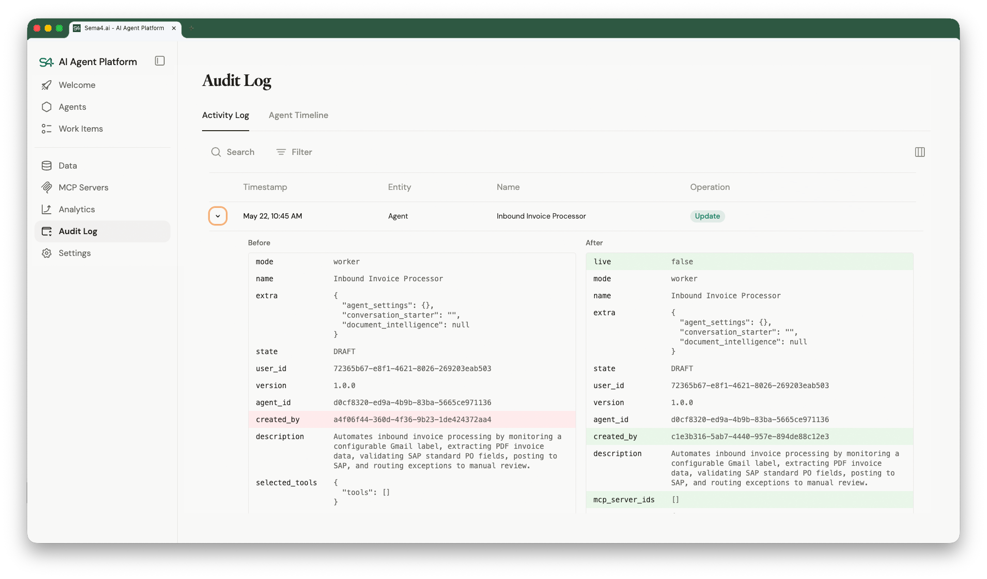This screenshot has width=987, height=579.
Task: Open Settings in the sidebar
Action: [102, 253]
